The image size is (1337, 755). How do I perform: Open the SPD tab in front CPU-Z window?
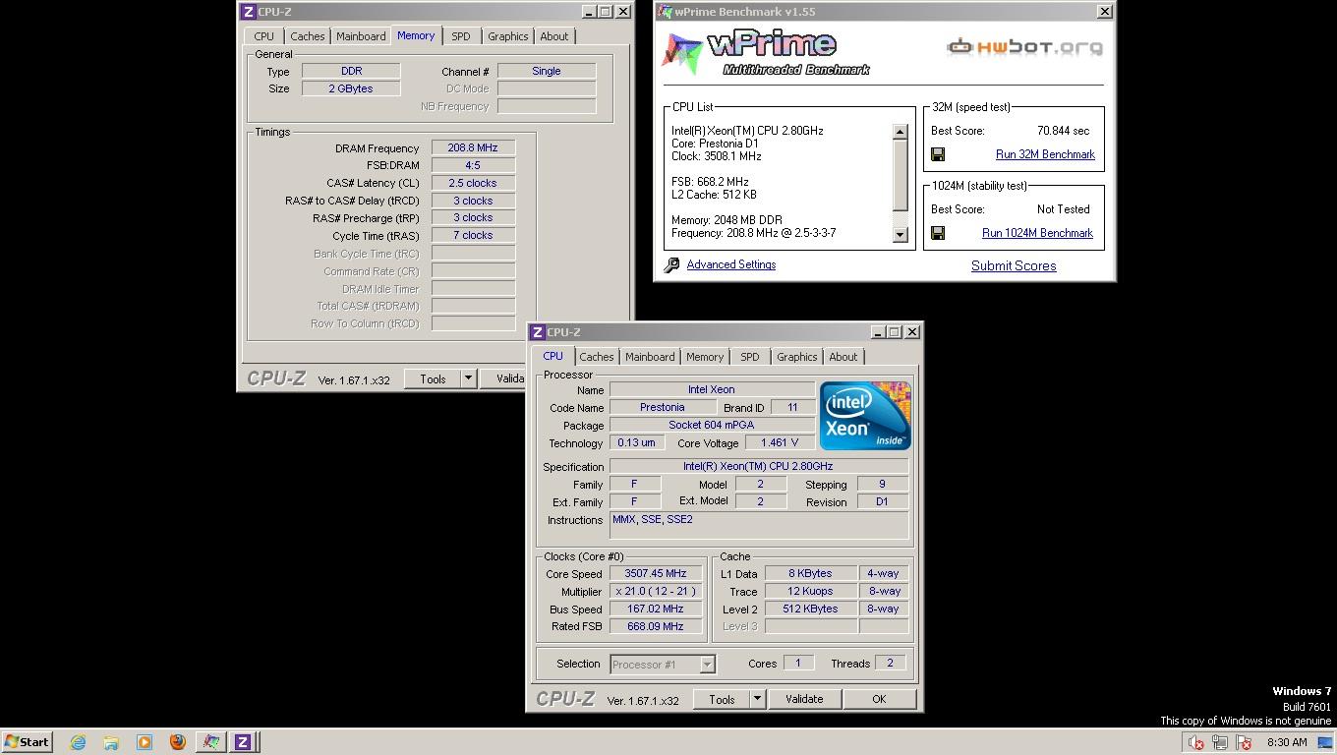[750, 357]
